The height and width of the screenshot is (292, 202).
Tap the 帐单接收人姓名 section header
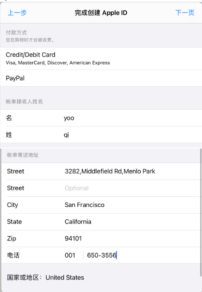[x=24, y=102]
